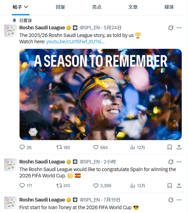
Task: Open the more options menu on pinned post
Action: tap(179, 28)
